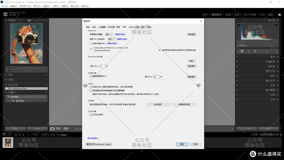Clear history with X icon
Screen dimensions: 284x160
tap(46, 85)
